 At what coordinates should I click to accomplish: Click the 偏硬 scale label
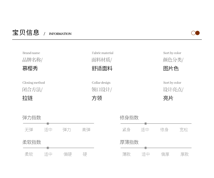coord(67,154)
